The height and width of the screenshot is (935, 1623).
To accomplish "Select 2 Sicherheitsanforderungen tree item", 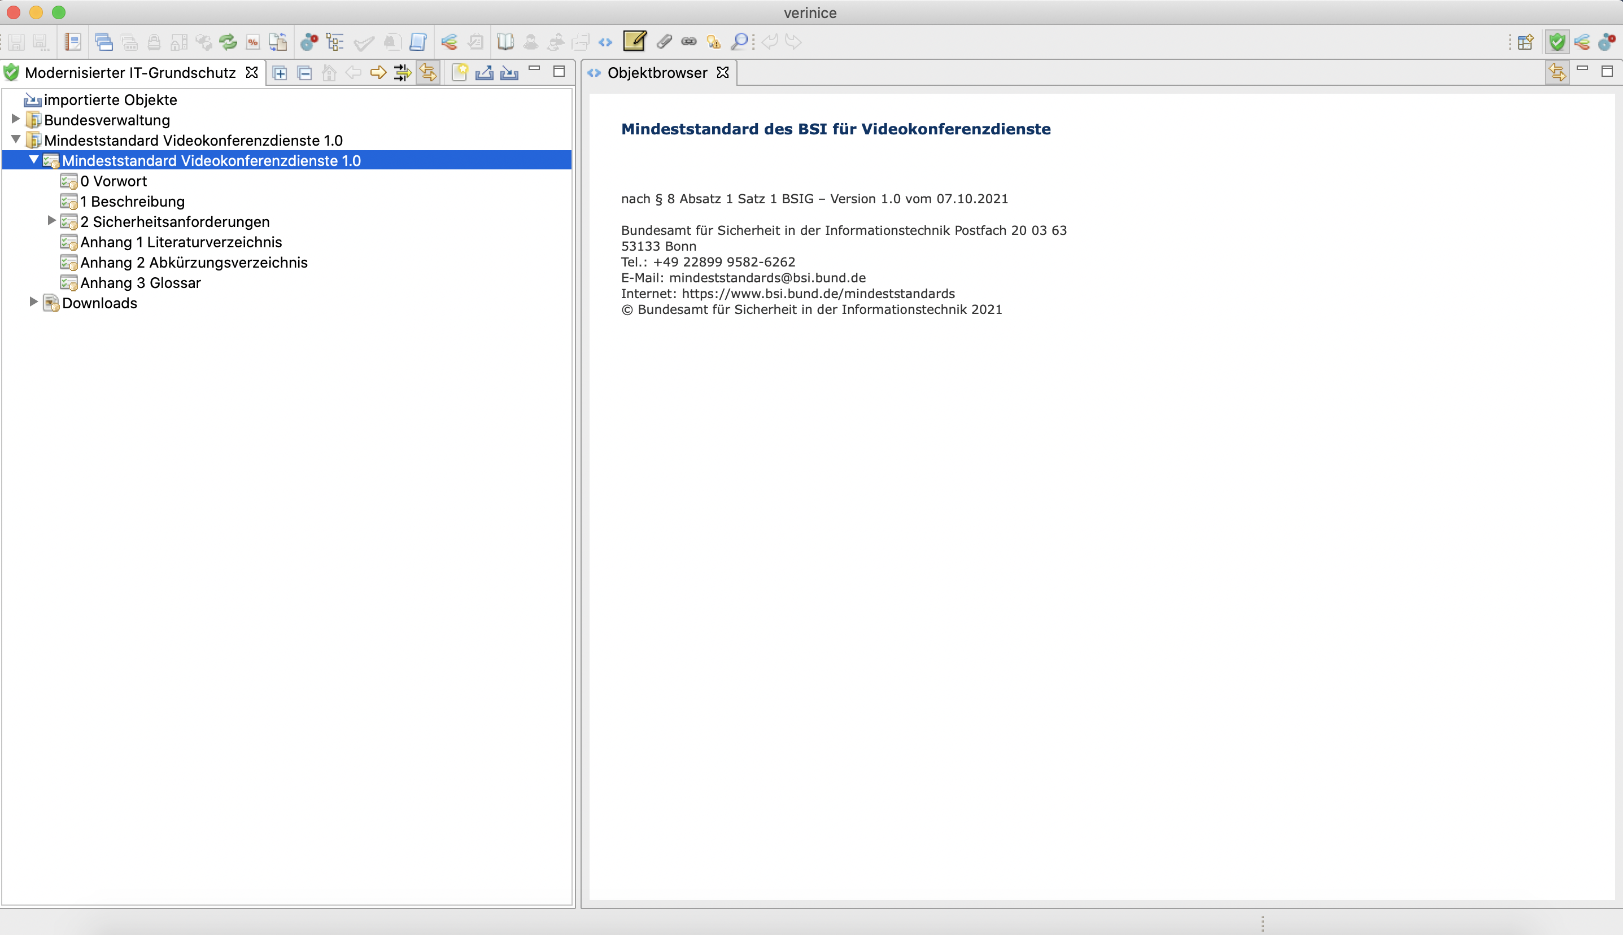I will tap(174, 222).
